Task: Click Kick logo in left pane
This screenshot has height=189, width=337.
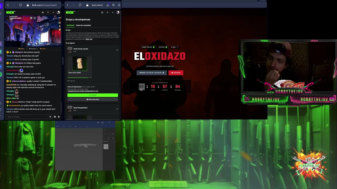Action: (11, 12)
